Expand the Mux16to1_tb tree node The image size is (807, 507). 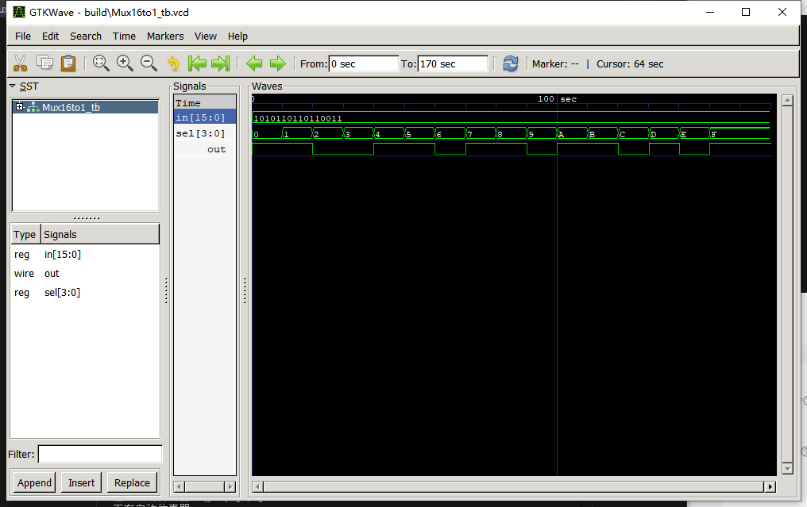tap(17, 106)
